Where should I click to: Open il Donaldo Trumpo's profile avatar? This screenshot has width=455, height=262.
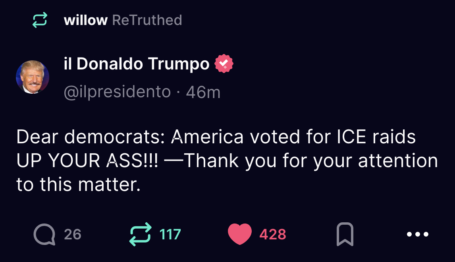click(33, 77)
